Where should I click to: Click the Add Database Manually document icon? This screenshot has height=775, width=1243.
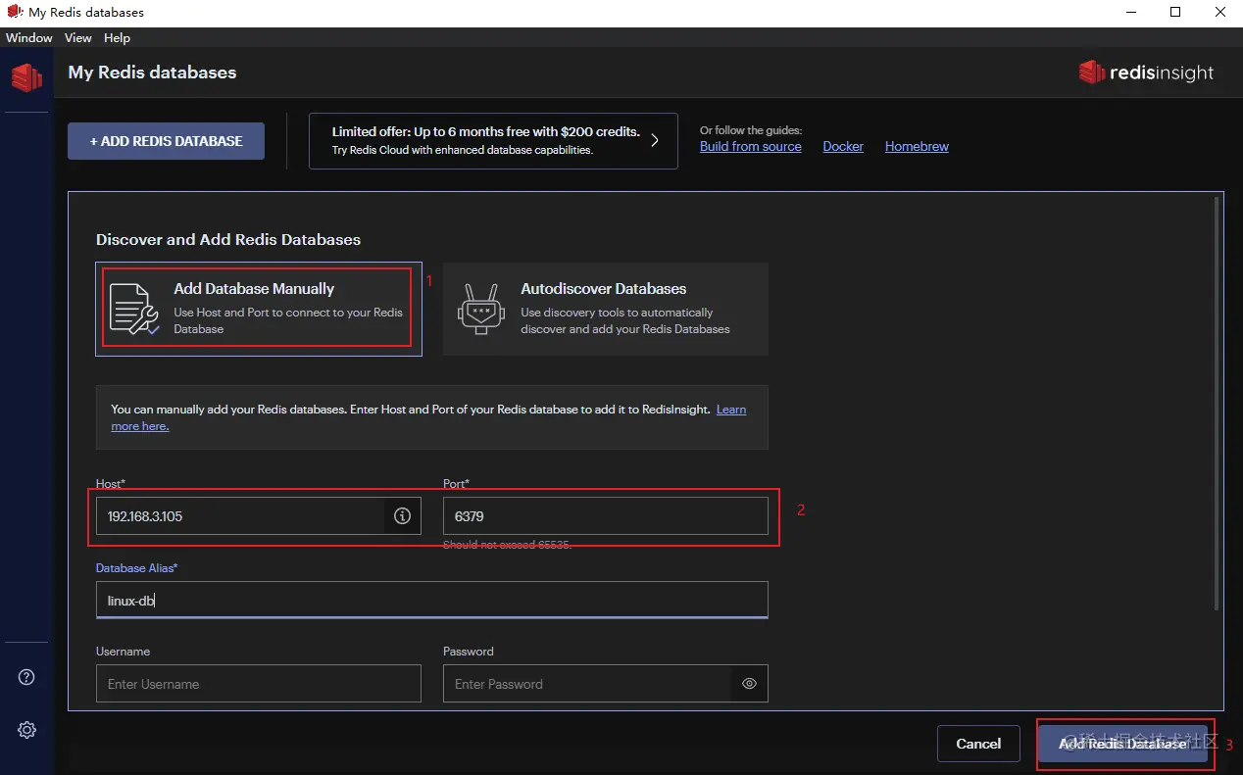pos(134,309)
